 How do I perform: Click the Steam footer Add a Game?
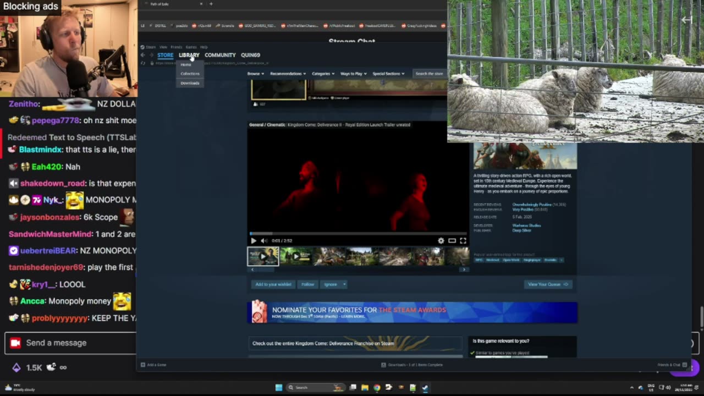[x=153, y=365]
